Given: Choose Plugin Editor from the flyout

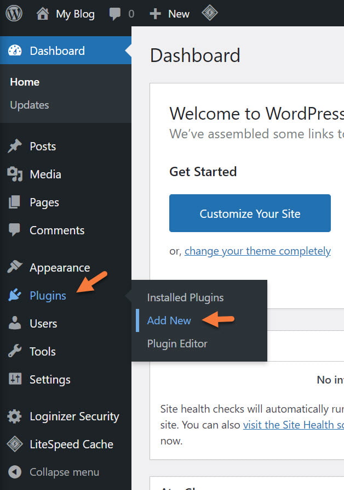Looking at the screenshot, I should tap(177, 343).
